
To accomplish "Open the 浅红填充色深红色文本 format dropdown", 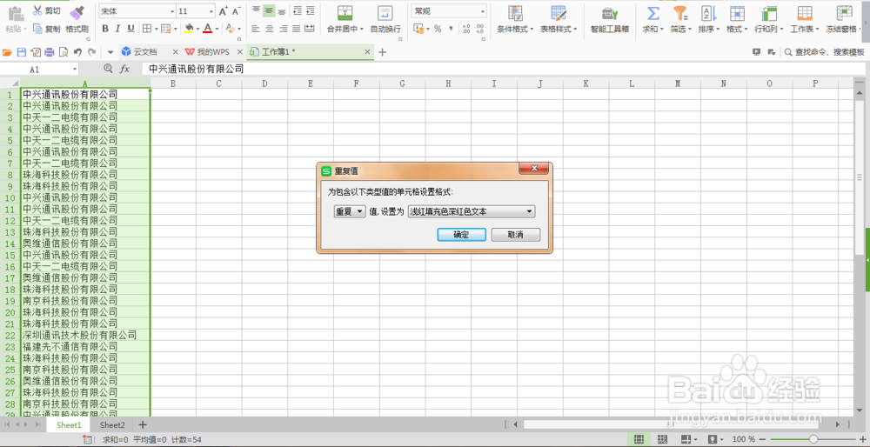I will tap(472, 211).
